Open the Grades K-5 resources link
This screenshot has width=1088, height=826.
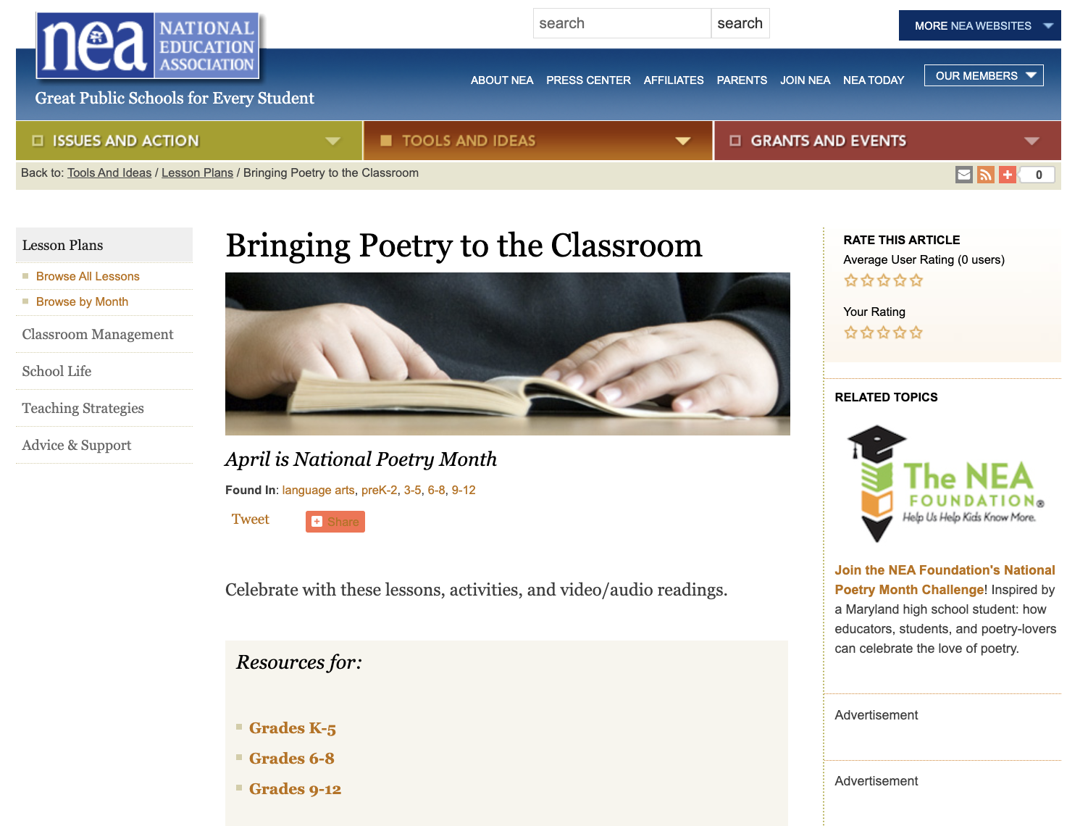[292, 728]
